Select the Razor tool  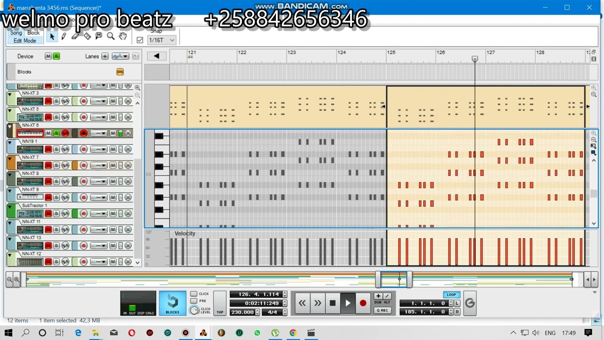click(87, 36)
